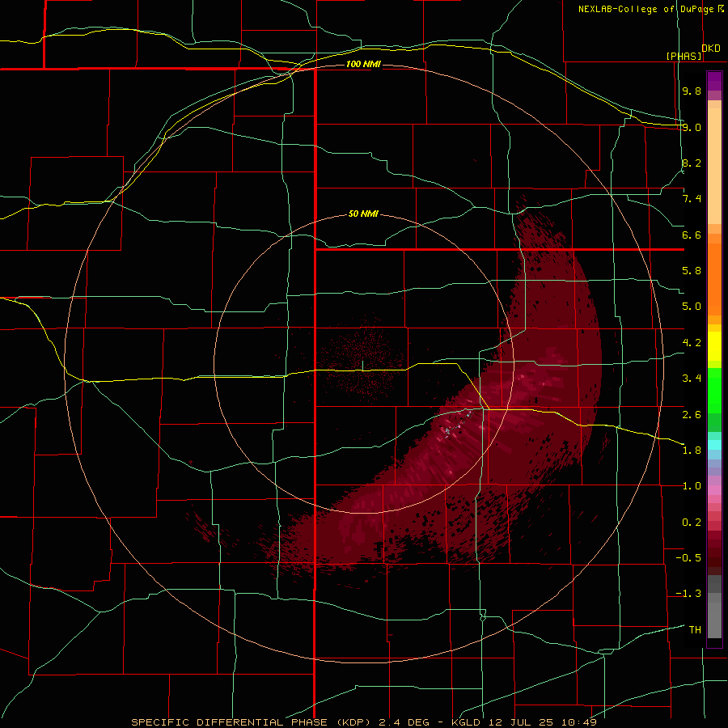The height and width of the screenshot is (728, 728).
Task: Pick the light peach segment of the color bar
Action: (714, 166)
